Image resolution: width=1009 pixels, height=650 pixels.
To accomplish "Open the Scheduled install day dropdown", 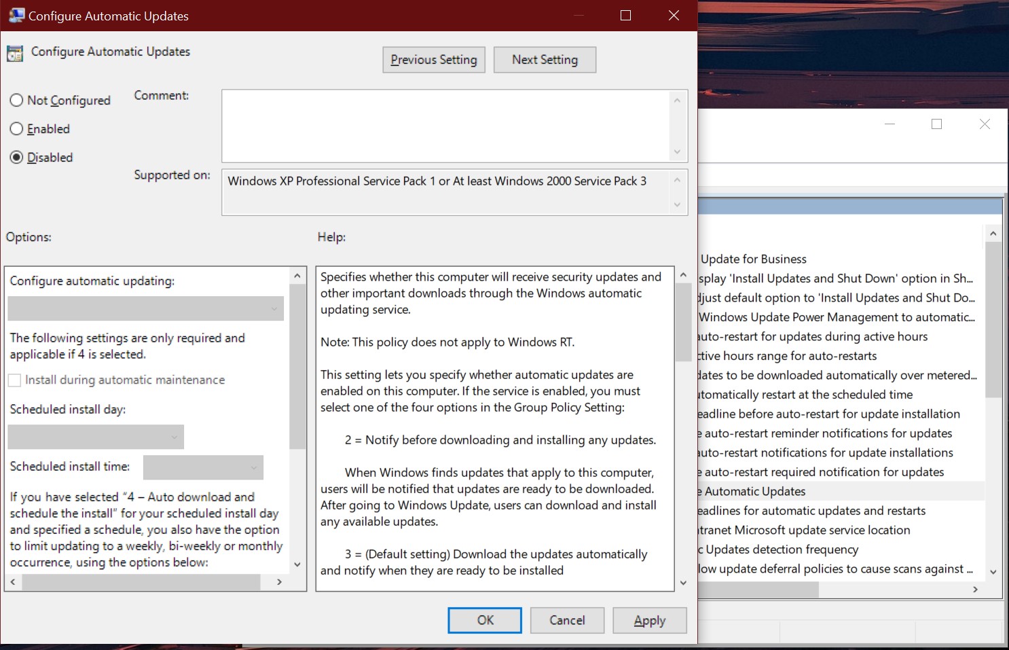I will pyautogui.click(x=96, y=437).
